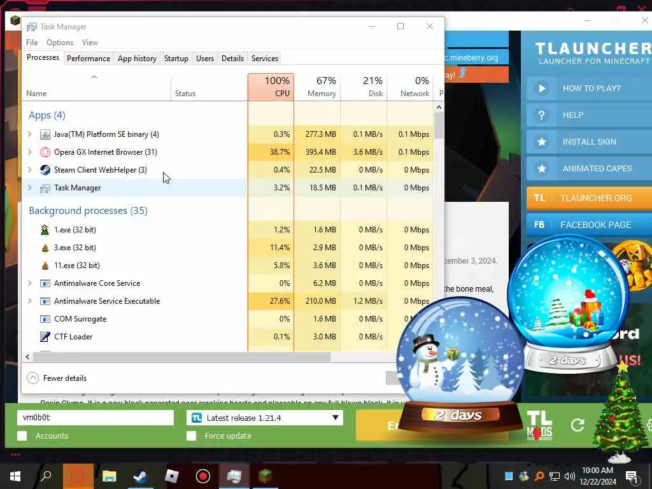Viewport: 652px width, 489px height.
Task: Open the File menu in Task Manager
Action: [32, 43]
